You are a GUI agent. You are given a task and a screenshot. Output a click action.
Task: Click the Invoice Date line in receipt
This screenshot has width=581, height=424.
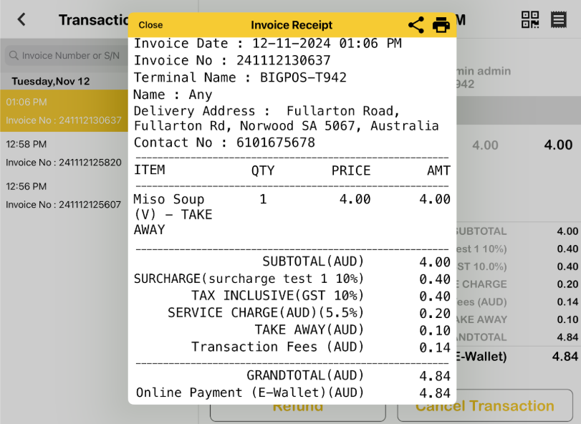tap(267, 44)
